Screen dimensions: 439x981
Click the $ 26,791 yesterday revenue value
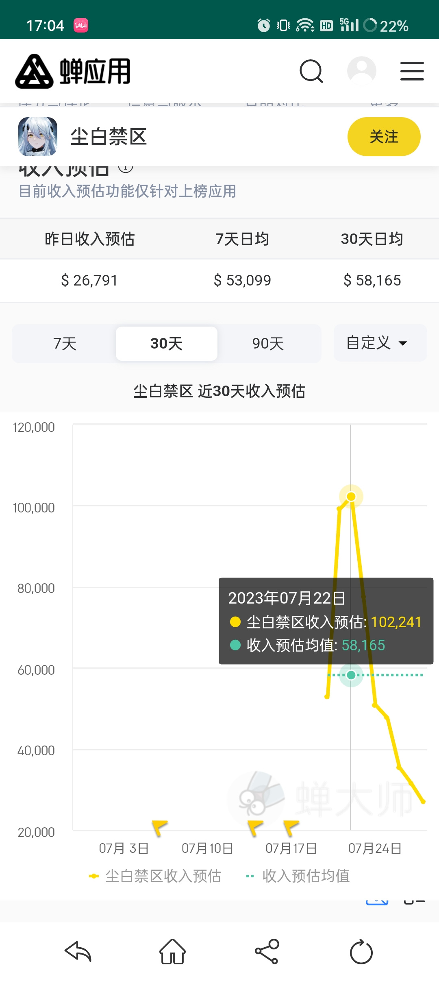point(89,280)
